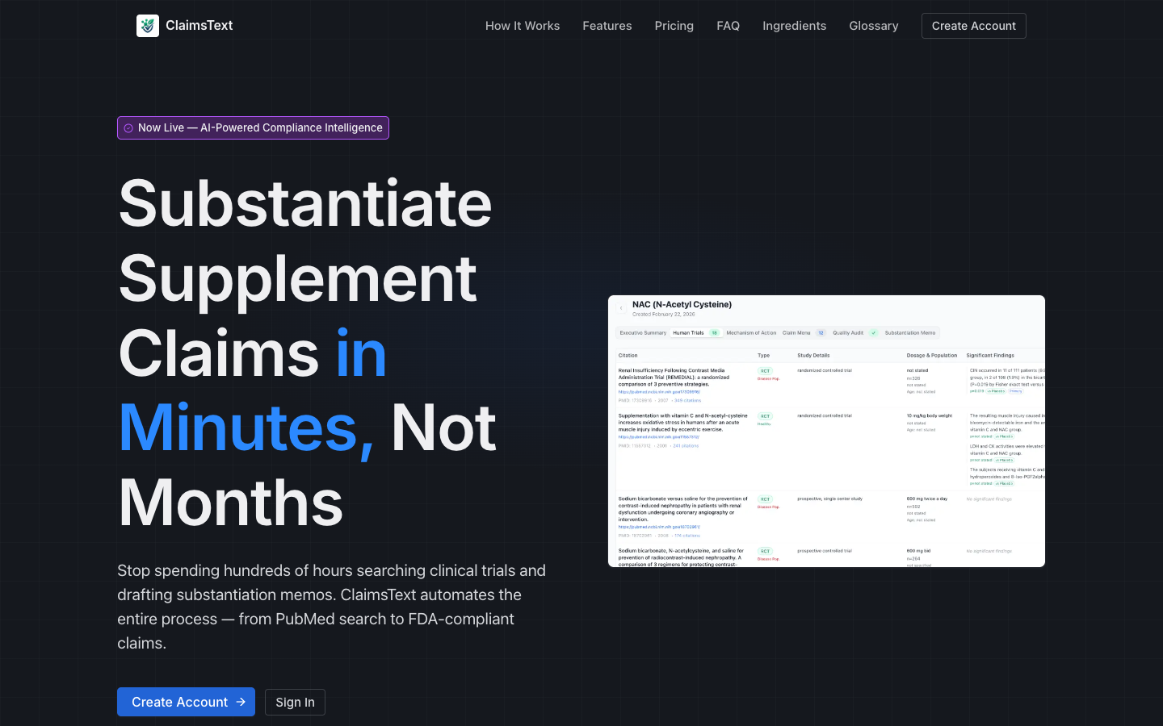Click the 'Minutes,' word in the headline
Image resolution: width=1163 pixels, height=726 pixels.
(x=246, y=428)
